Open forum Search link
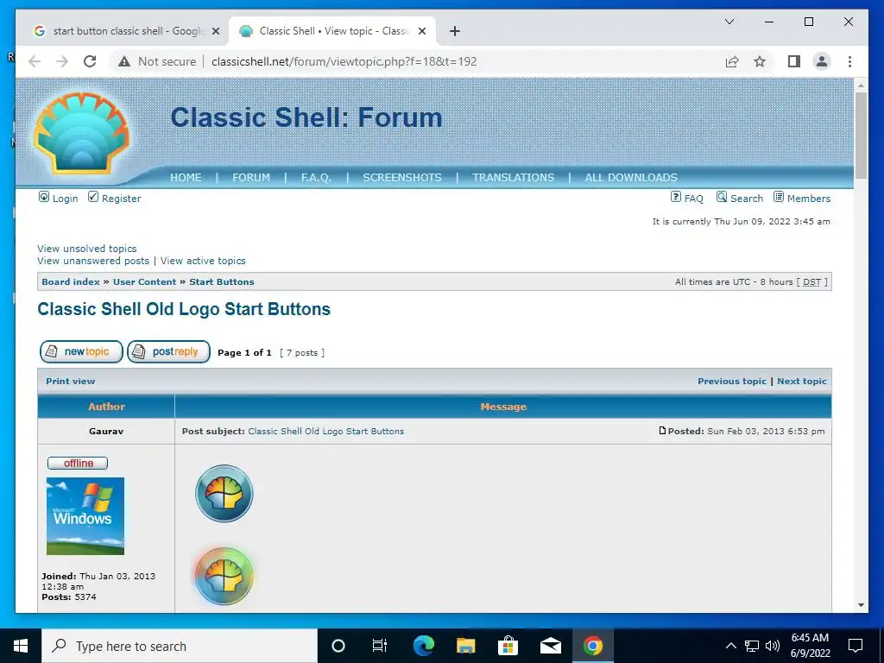 [739, 198]
